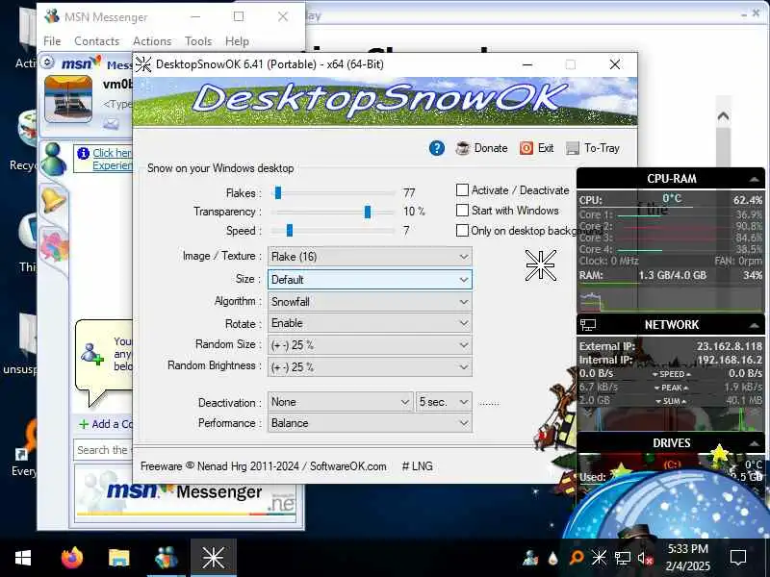Viewport: 770px width, 577px height.
Task: Click the round MSN status button beside logo
Action: coord(47,63)
